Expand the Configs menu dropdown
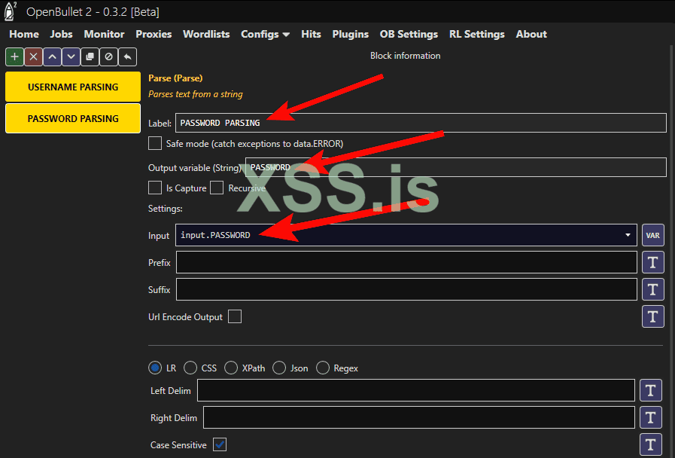Screen dimensions: 675x458 265,35
